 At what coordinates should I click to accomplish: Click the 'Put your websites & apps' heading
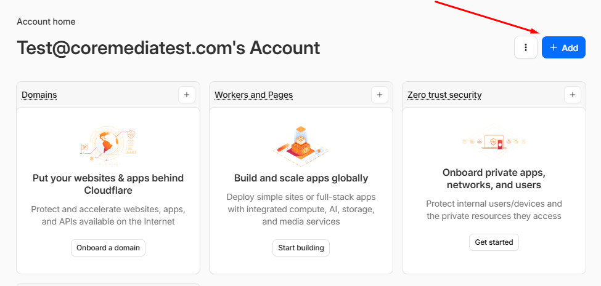[x=108, y=184]
